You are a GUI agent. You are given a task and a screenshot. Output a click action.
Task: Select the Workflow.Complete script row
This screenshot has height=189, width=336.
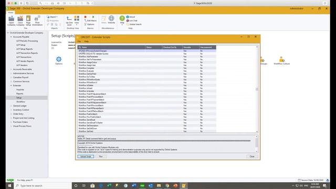pos(147,68)
